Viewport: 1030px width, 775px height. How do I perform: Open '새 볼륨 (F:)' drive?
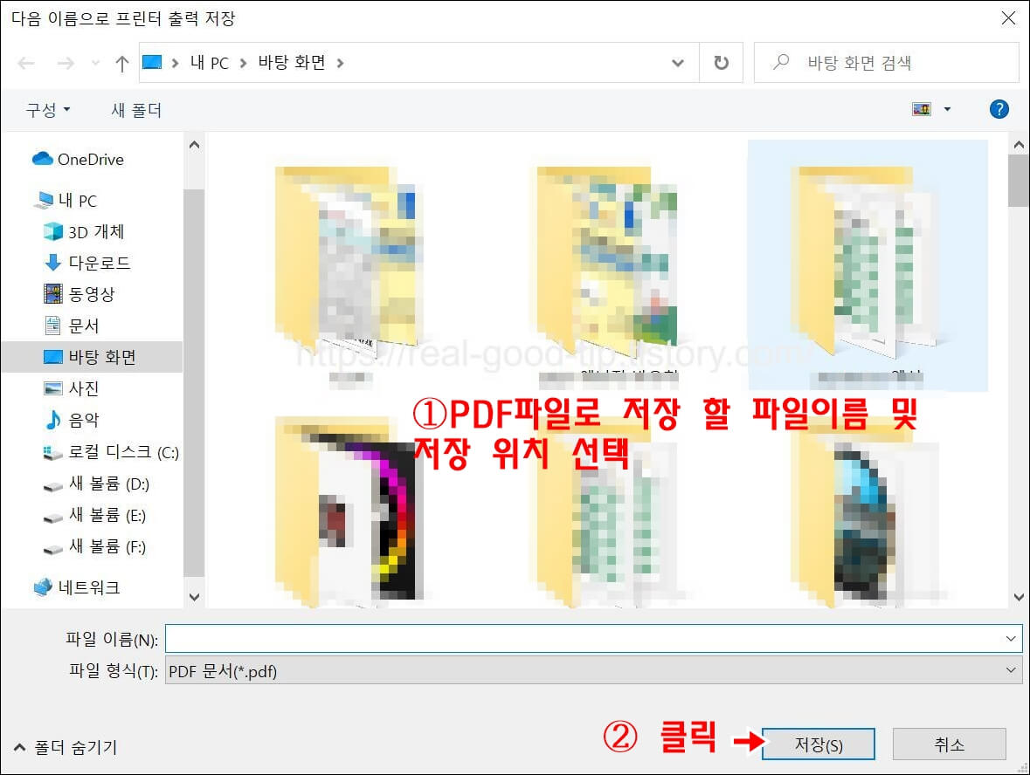click(x=107, y=546)
